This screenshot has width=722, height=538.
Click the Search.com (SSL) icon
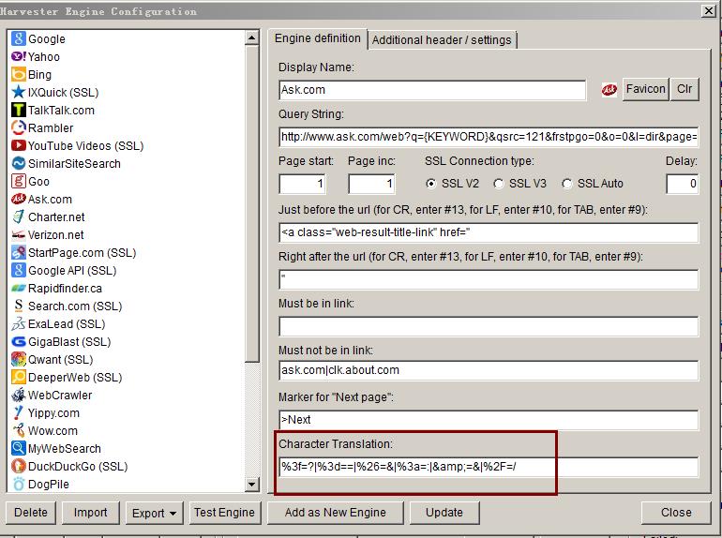[x=19, y=306]
